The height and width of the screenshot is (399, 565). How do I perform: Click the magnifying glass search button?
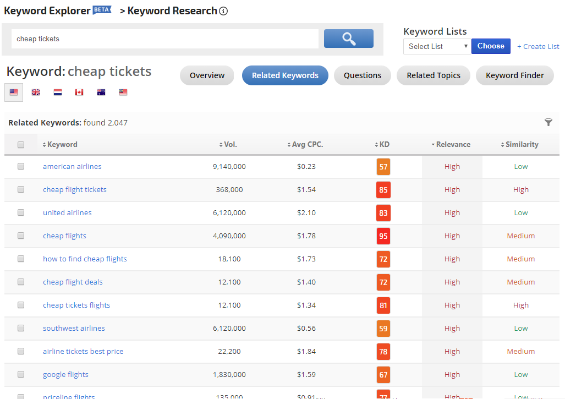point(348,39)
